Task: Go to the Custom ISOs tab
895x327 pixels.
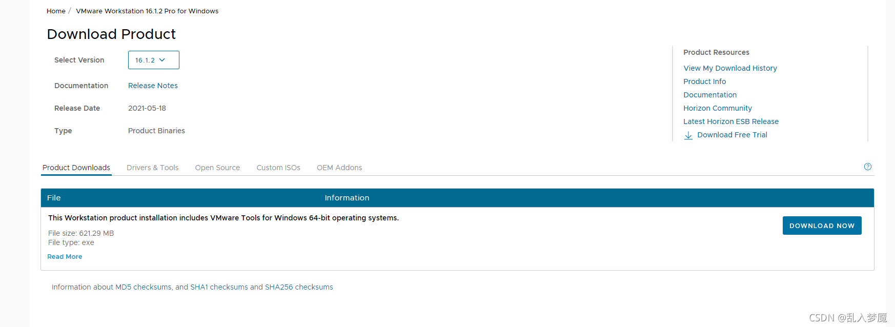Action: pyautogui.click(x=278, y=168)
